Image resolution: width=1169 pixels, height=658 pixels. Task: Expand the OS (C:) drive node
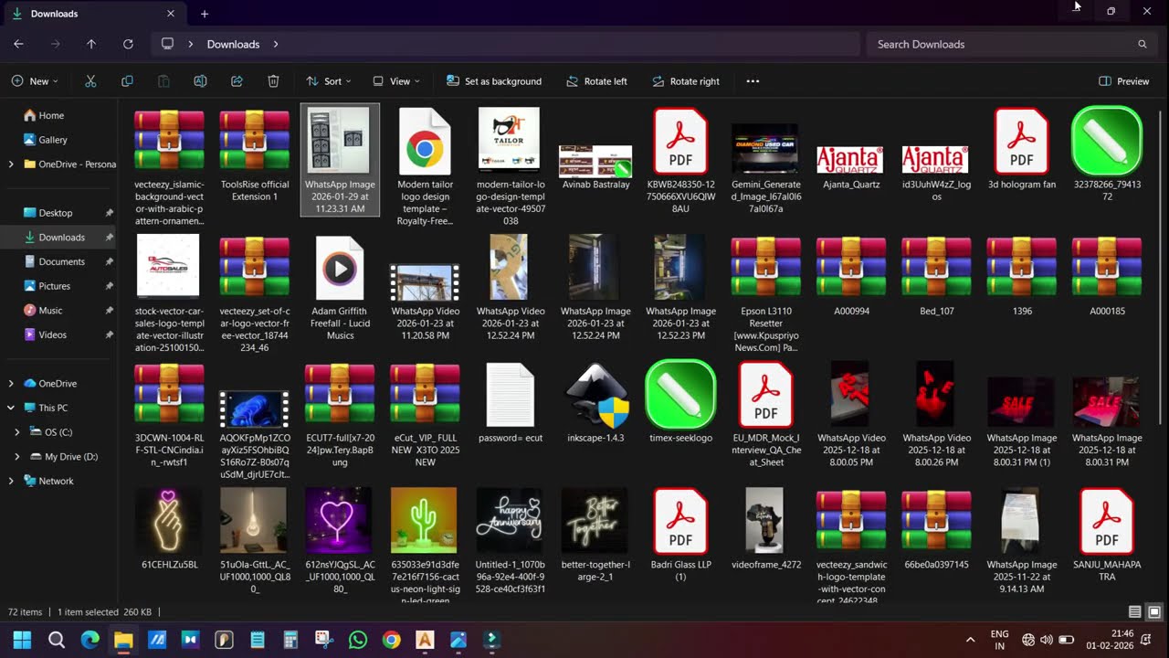pos(17,432)
